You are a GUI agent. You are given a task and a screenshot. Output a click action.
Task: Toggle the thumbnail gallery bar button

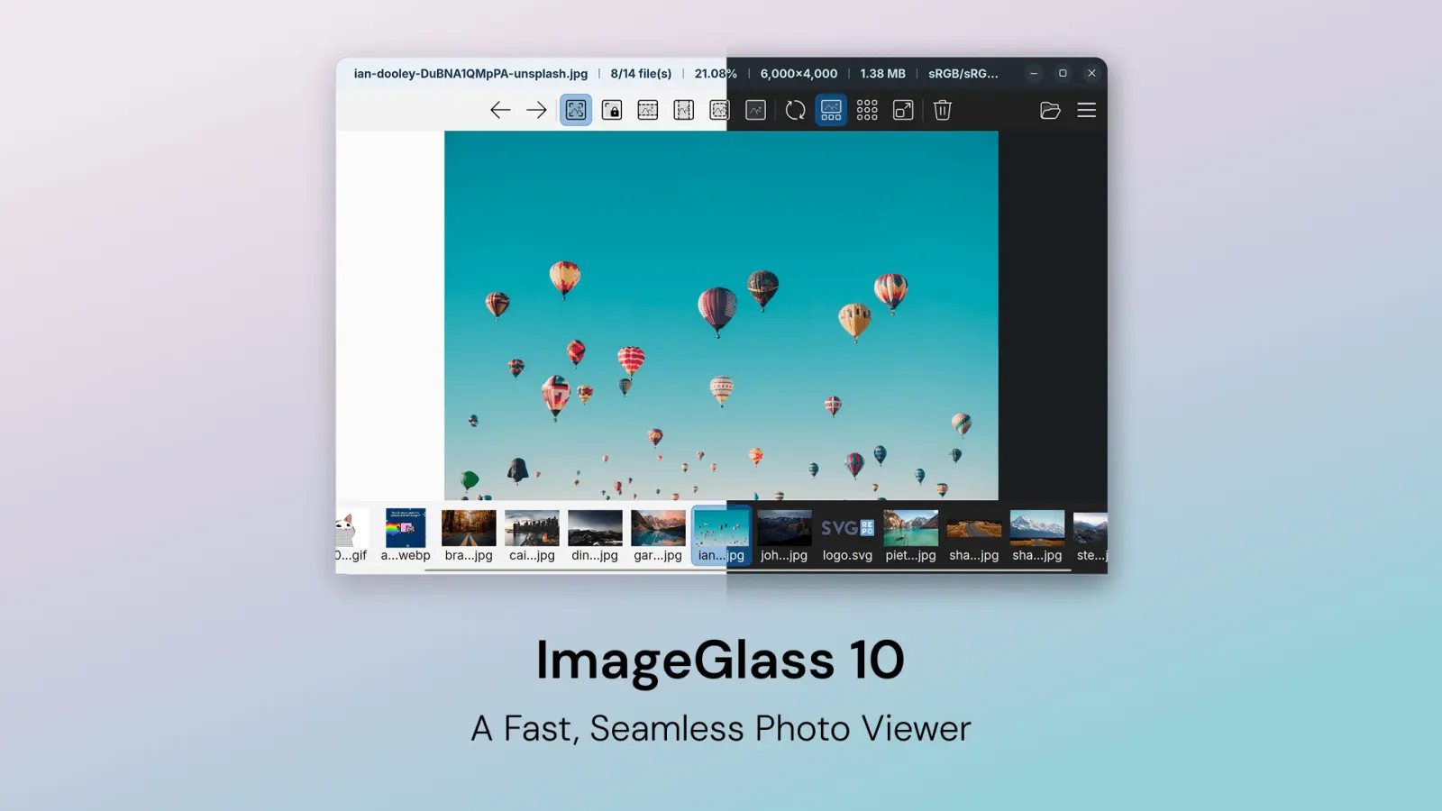click(x=831, y=110)
